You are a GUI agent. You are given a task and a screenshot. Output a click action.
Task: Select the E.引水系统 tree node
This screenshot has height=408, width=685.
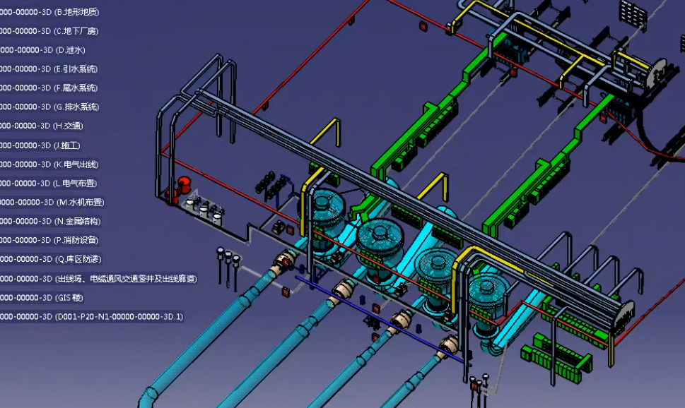[x=49, y=69]
